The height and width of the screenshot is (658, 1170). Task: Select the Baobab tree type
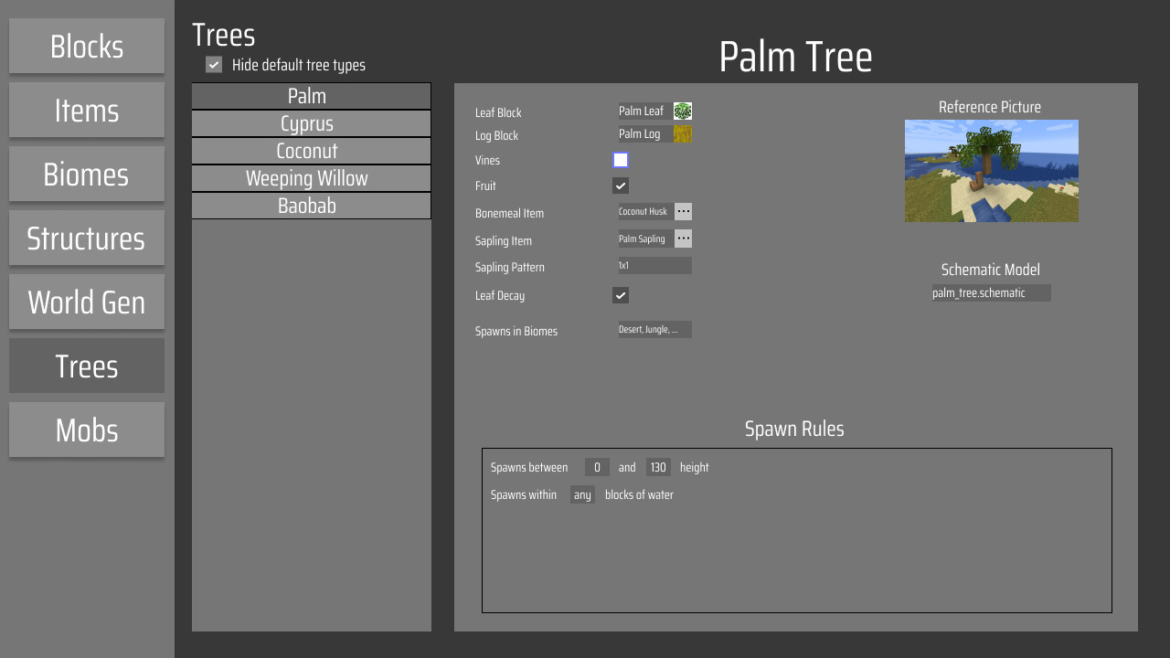point(311,205)
